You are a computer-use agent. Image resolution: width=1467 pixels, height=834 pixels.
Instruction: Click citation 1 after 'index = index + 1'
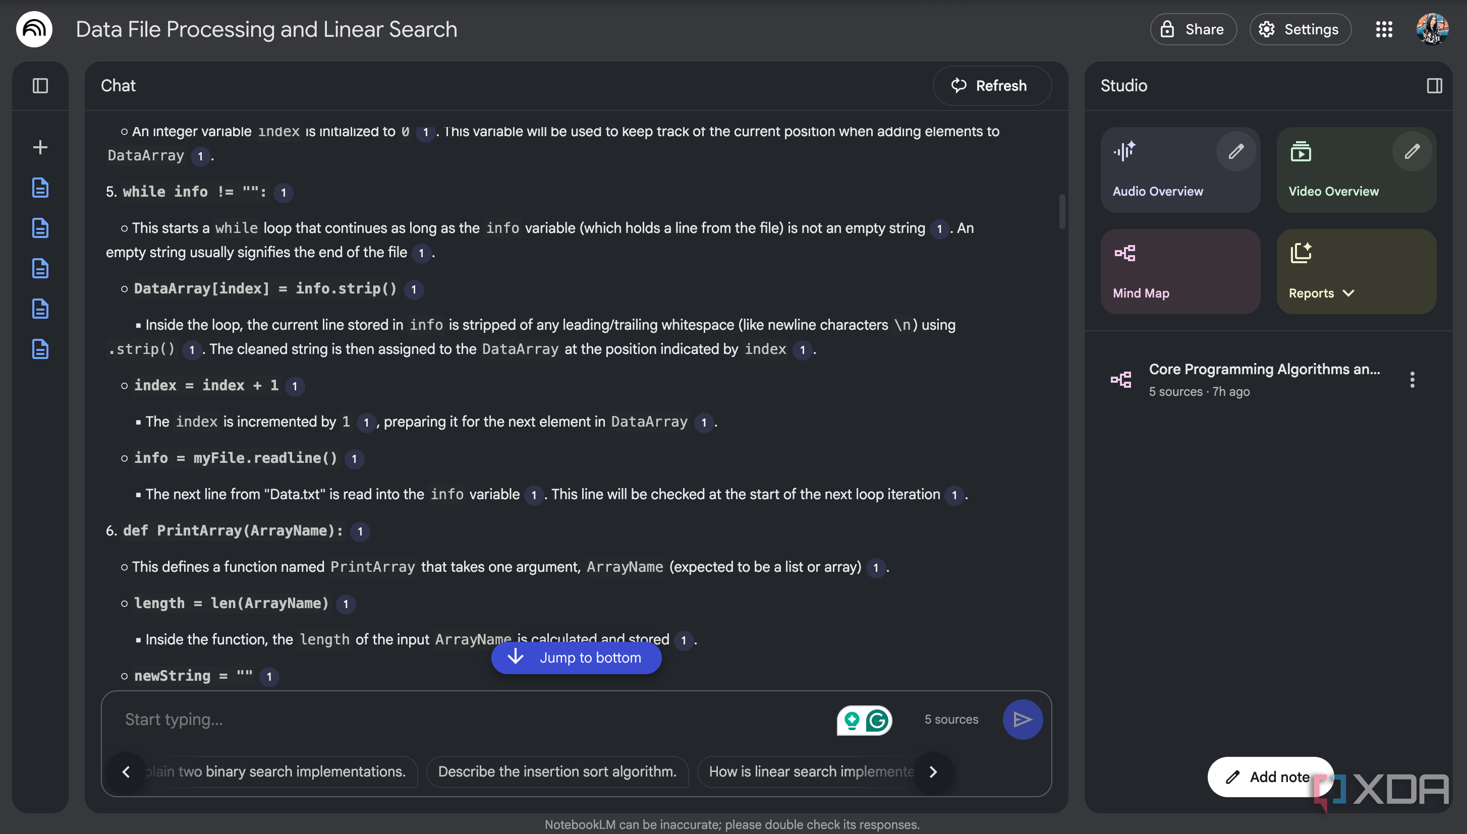(295, 386)
